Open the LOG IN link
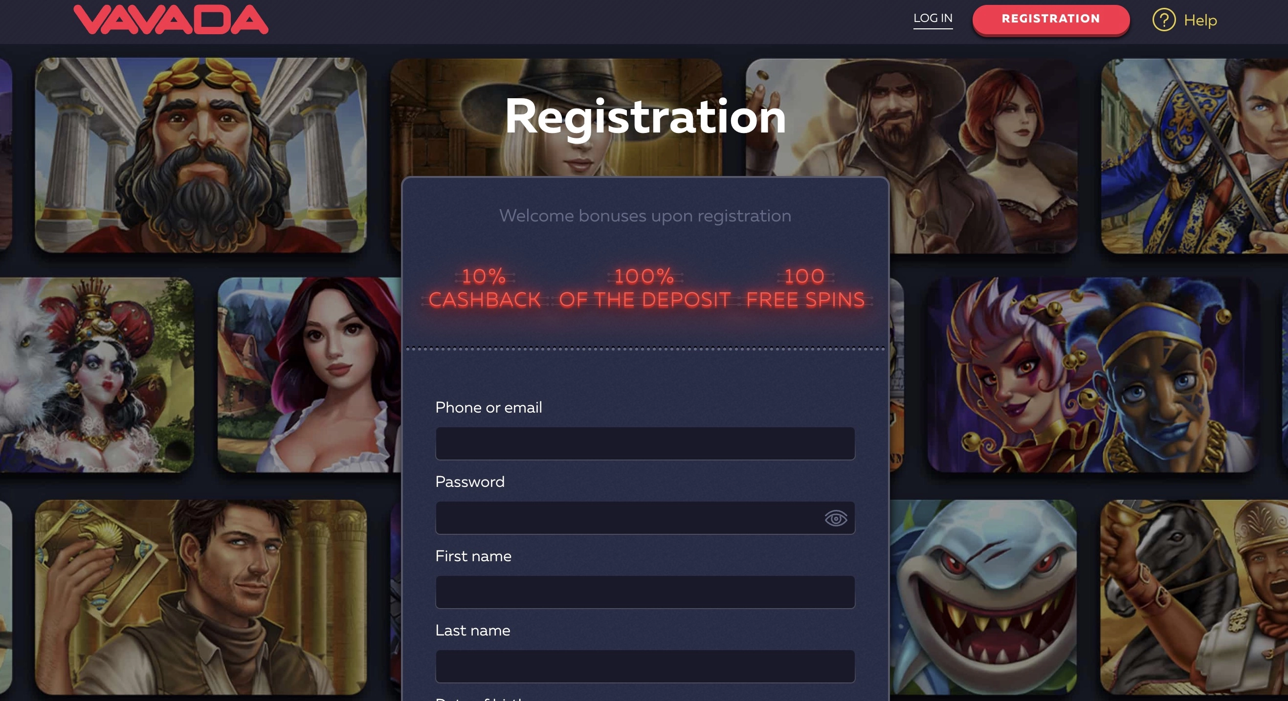 pos(933,19)
